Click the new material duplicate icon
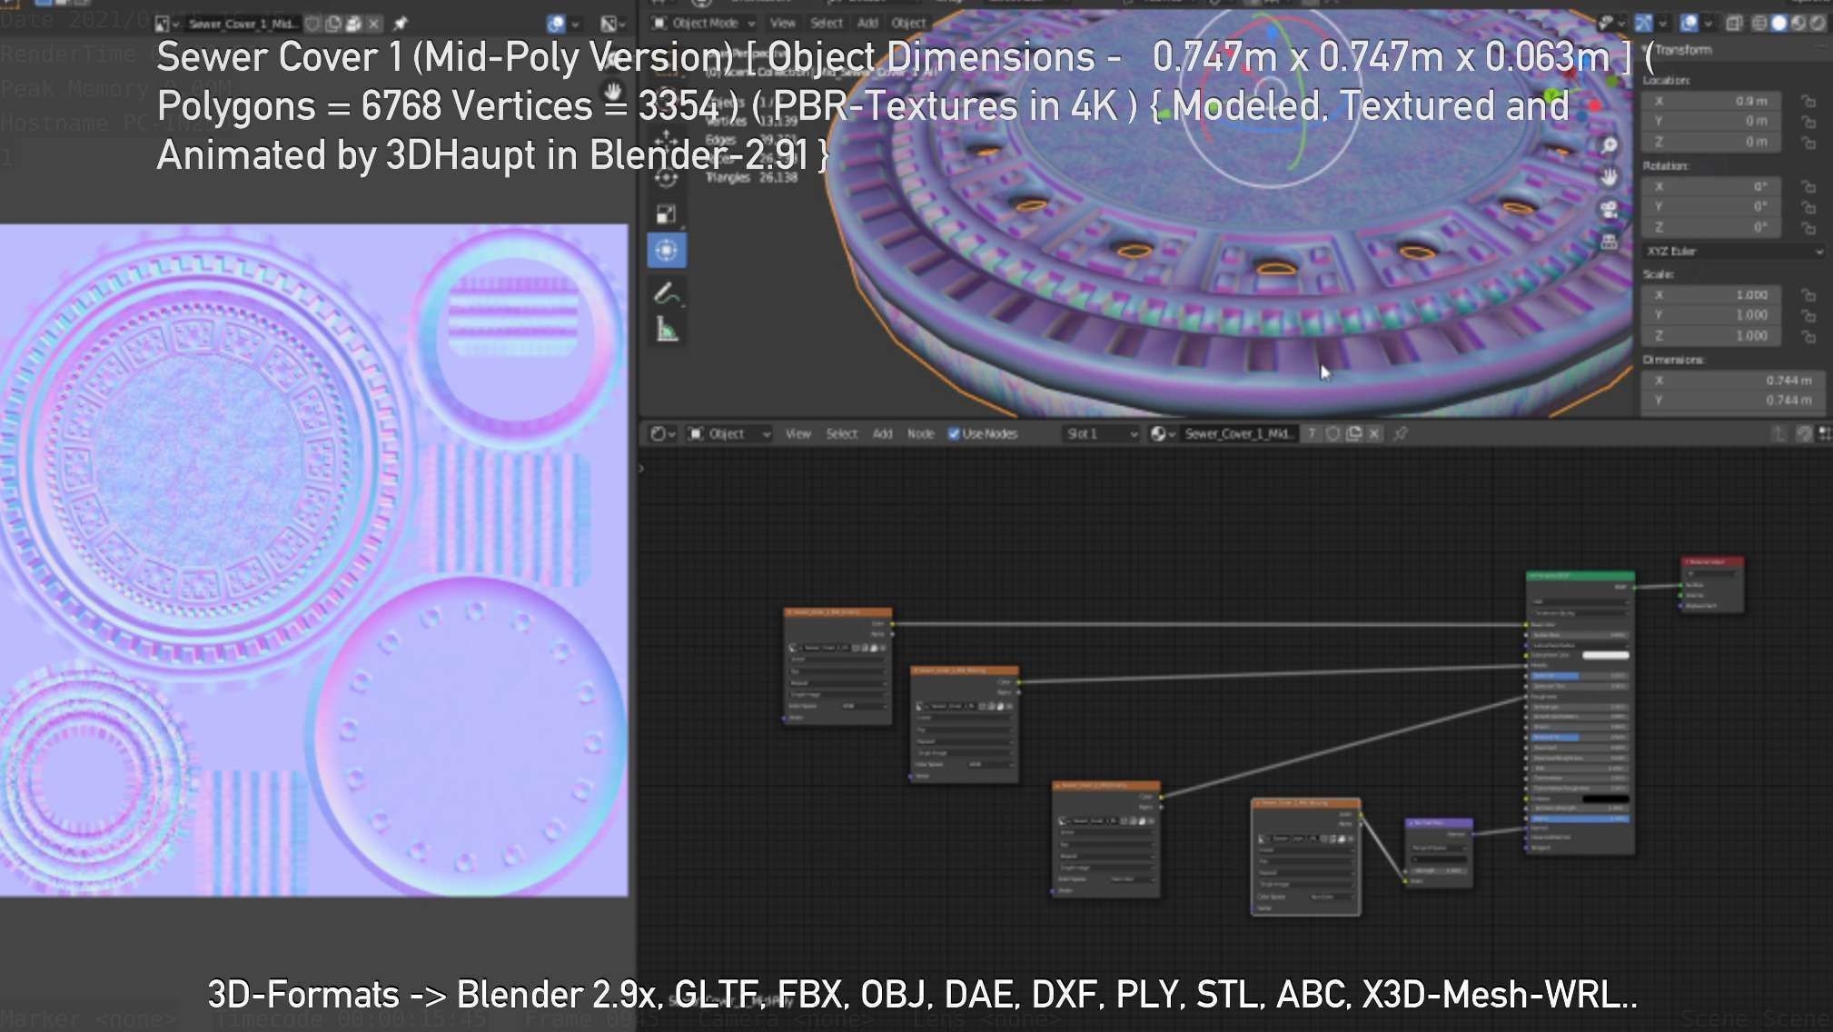Image resolution: width=1833 pixels, height=1032 pixels. click(1353, 434)
